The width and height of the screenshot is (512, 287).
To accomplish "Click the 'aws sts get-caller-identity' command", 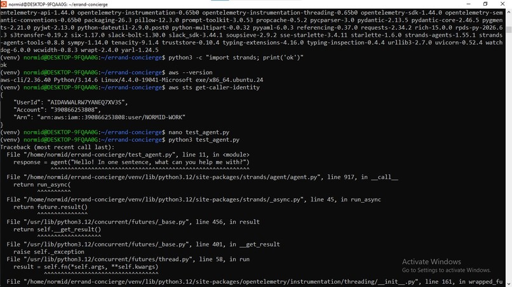I will tap(214, 87).
